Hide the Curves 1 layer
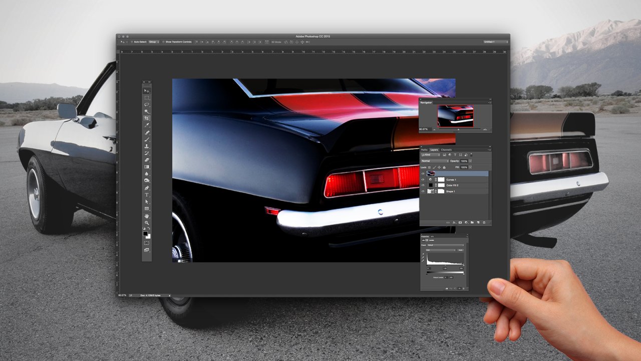The width and height of the screenshot is (641, 361). [423, 179]
